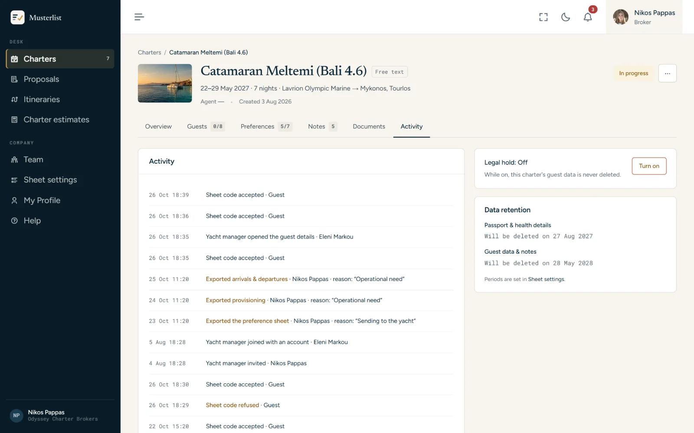
Task: Open Charters in the sidebar
Action: [x=60, y=59]
